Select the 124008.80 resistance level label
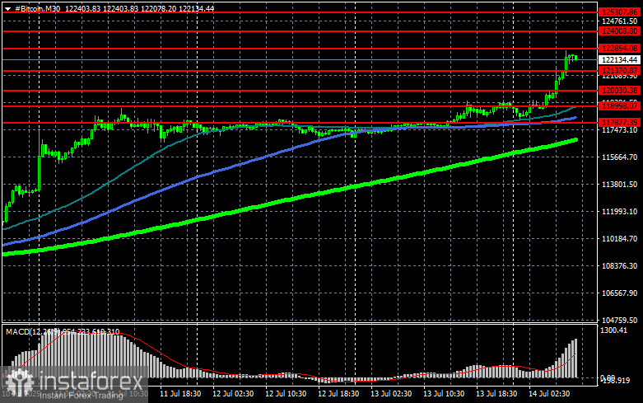 click(619, 31)
